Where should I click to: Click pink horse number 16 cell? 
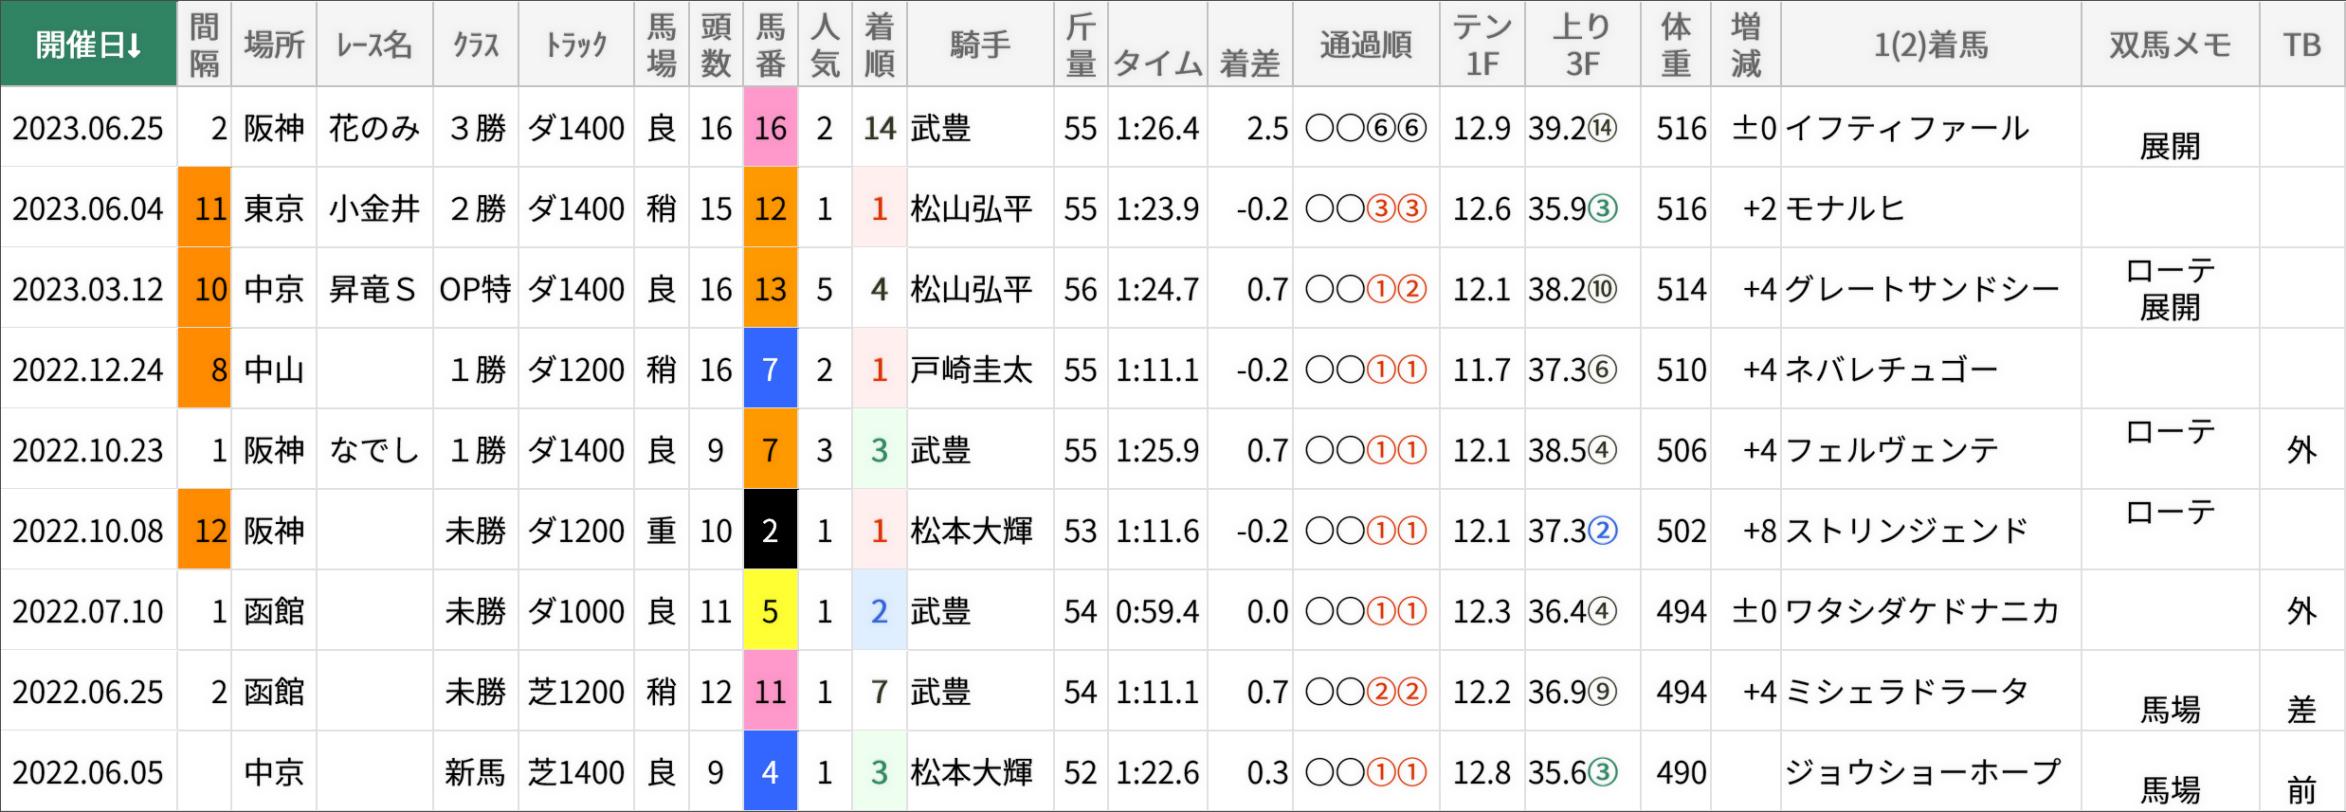point(771,127)
